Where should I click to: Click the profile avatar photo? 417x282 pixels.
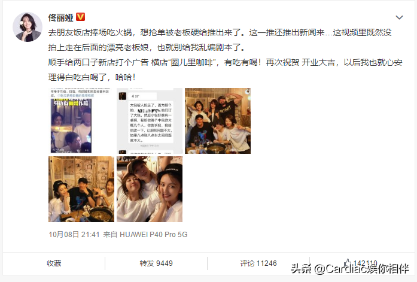tap(28, 27)
